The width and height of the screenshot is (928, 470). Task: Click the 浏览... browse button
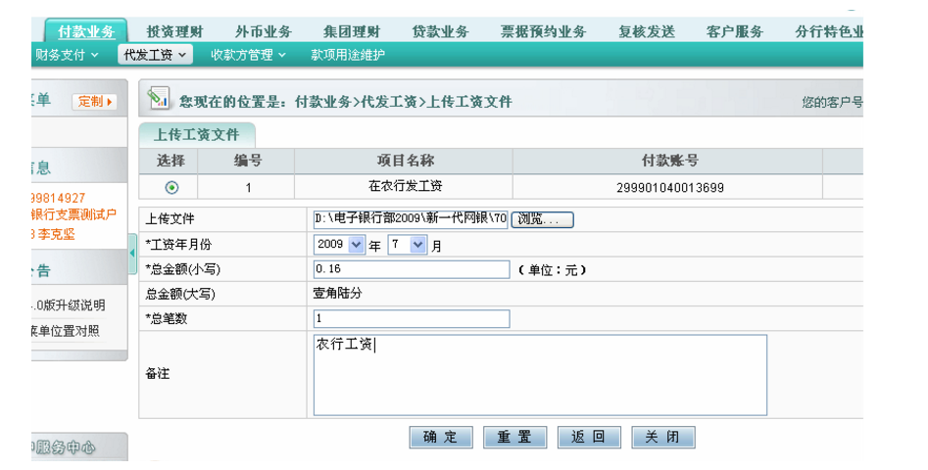542,219
